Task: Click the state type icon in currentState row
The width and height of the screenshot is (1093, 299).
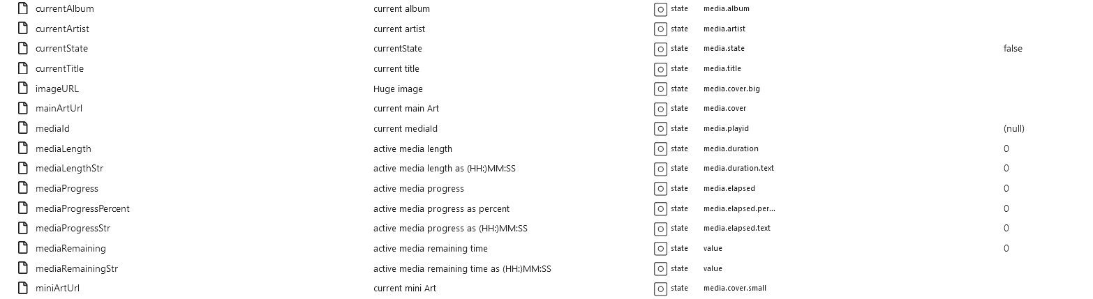Action: pyautogui.click(x=660, y=49)
